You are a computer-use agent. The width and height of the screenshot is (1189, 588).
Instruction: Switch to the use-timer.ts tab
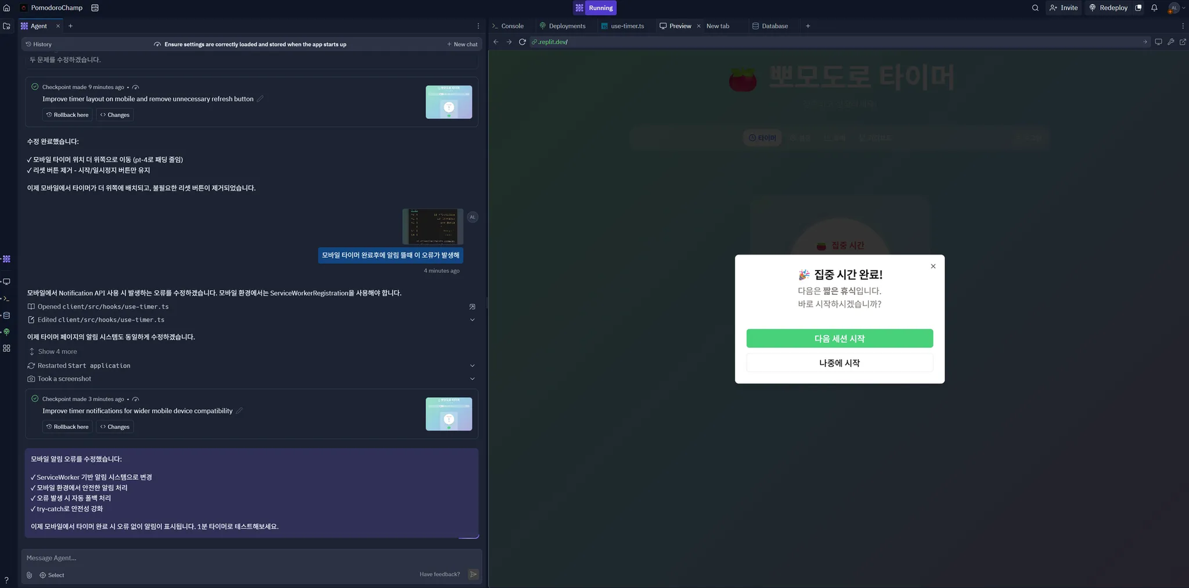(622, 26)
